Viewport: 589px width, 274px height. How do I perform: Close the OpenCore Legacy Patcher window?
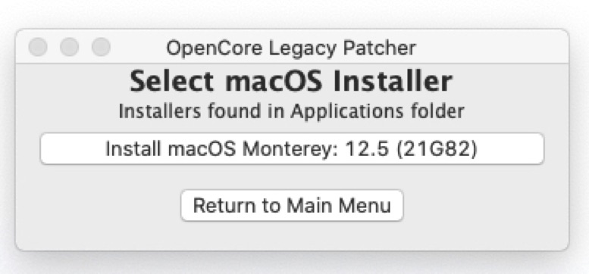click(x=38, y=47)
